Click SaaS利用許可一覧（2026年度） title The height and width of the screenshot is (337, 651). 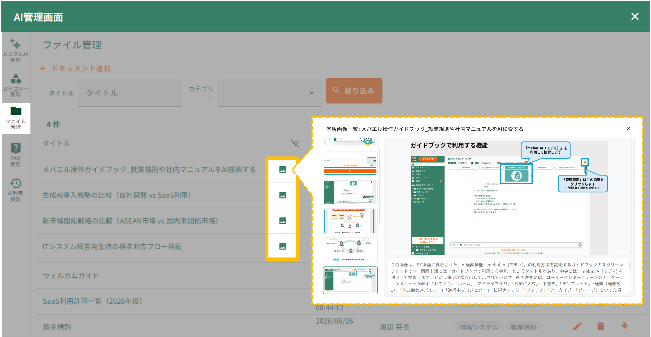[93, 301]
